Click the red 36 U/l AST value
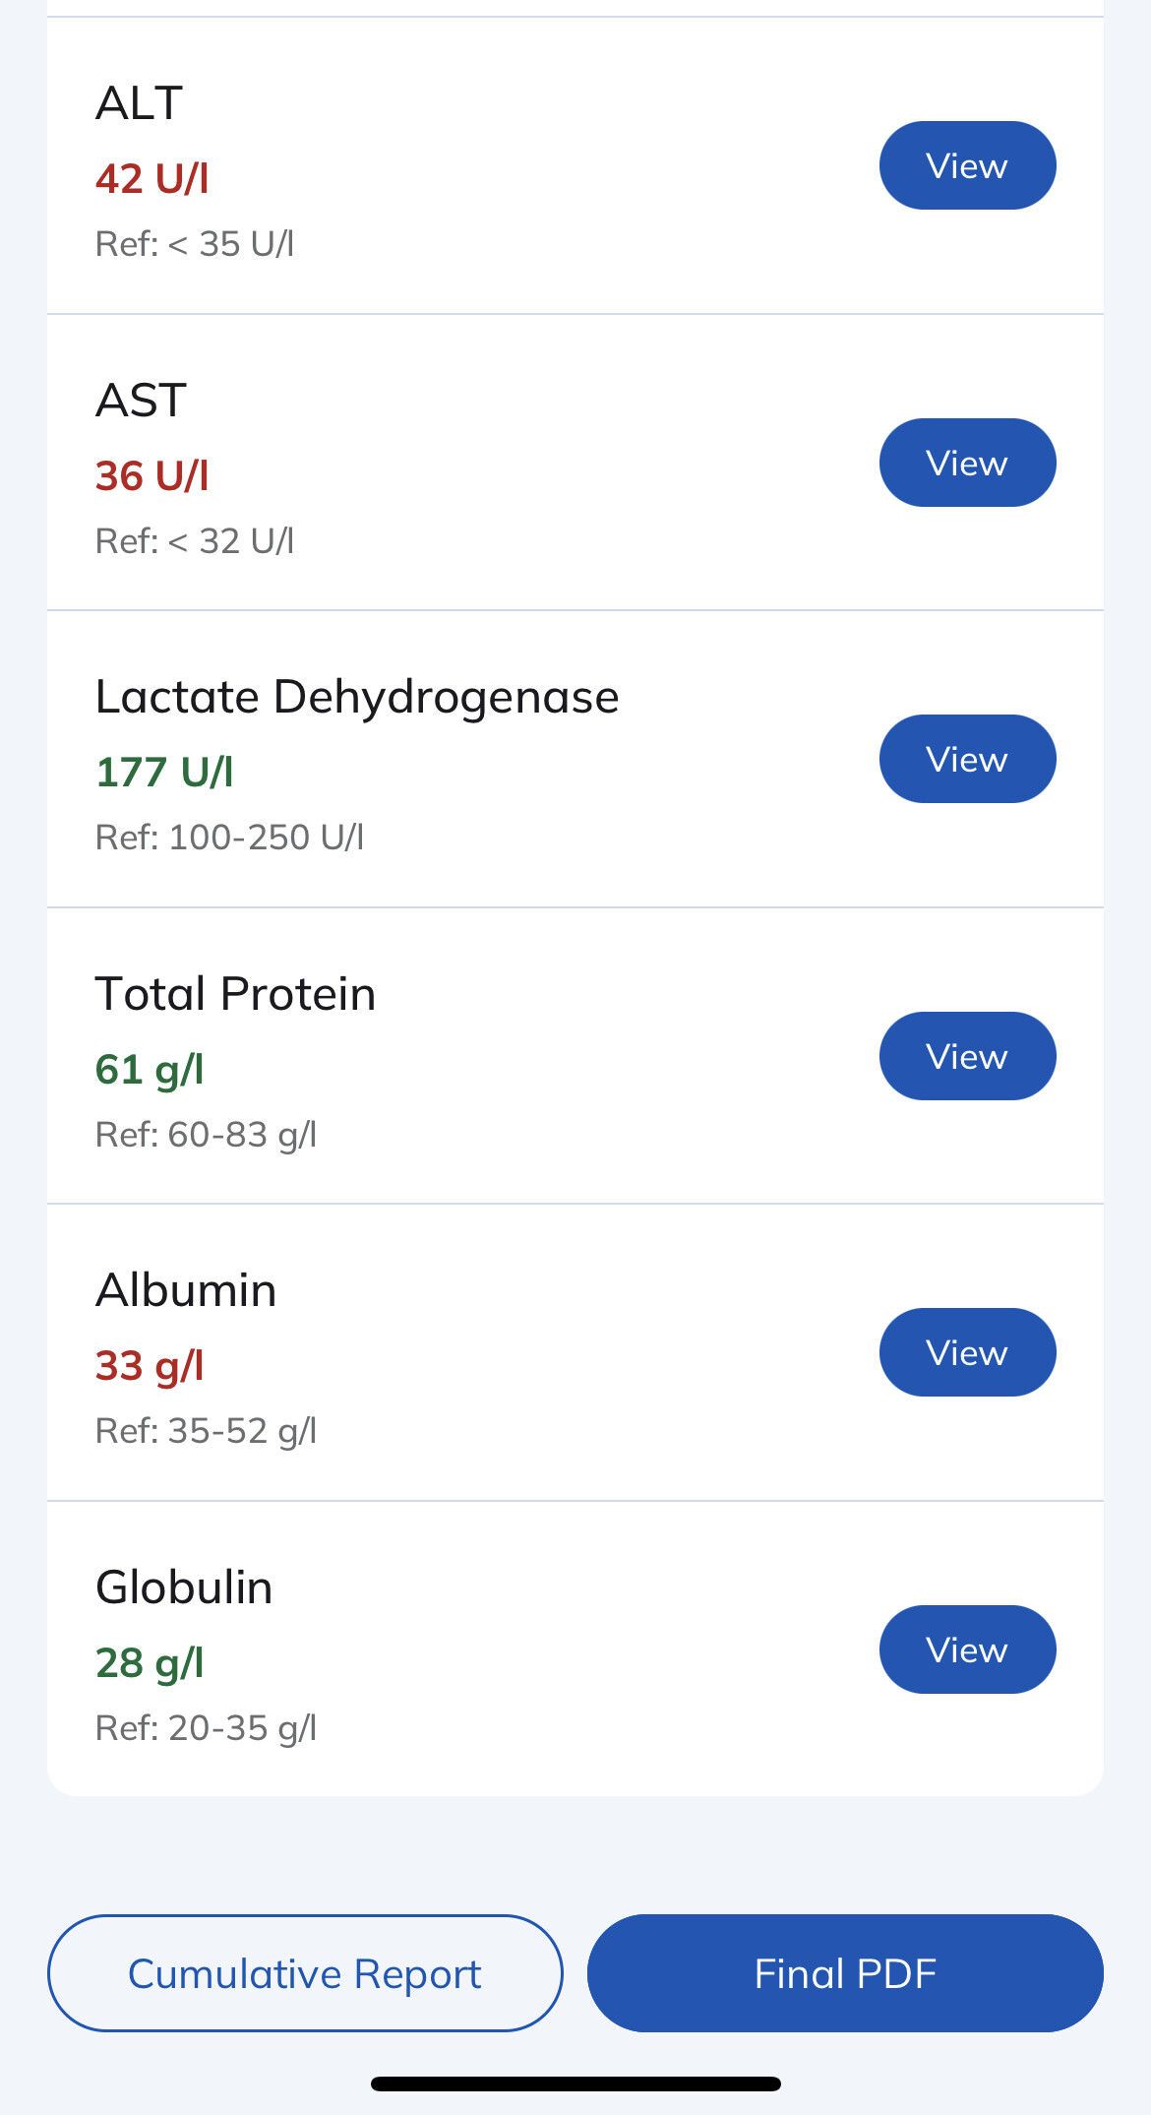 pyautogui.click(x=152, y=476)
